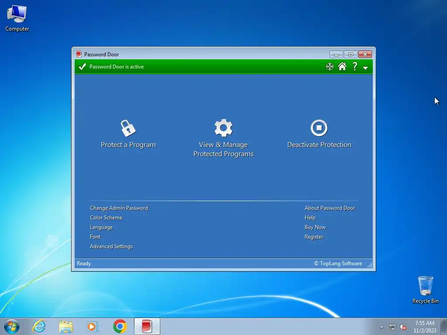Minimize the Password Door window
The image size is (447, 335).
point(336,55)
